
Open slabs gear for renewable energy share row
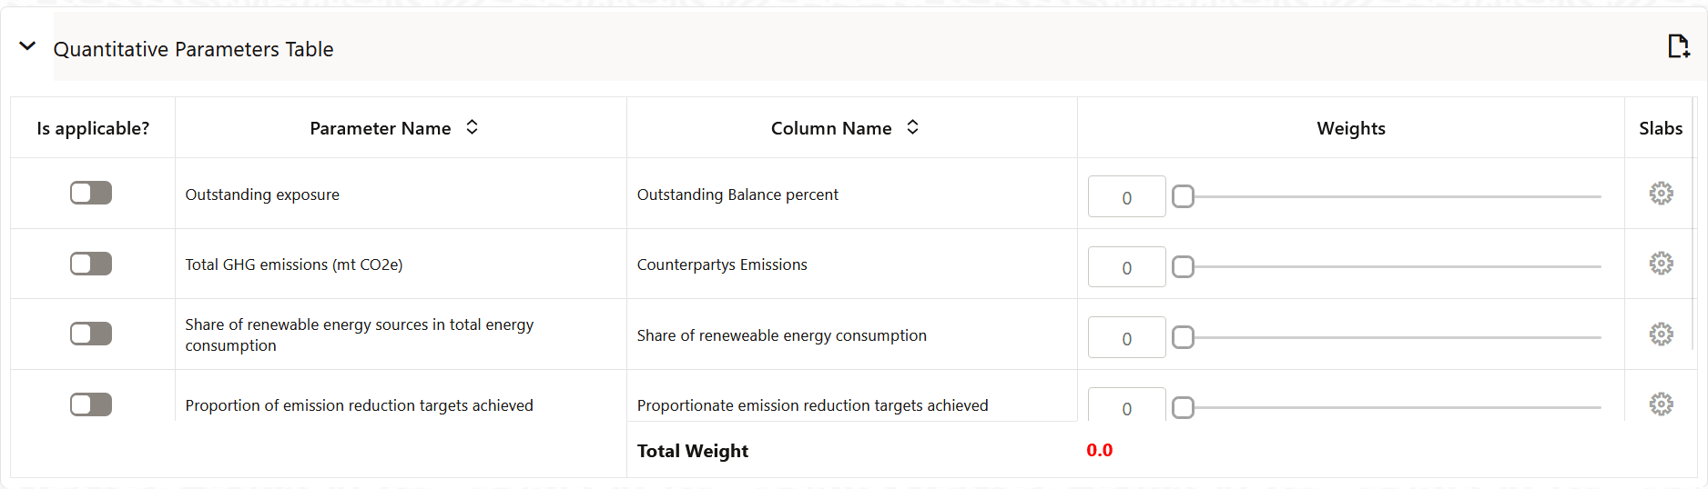[1661, 334]
